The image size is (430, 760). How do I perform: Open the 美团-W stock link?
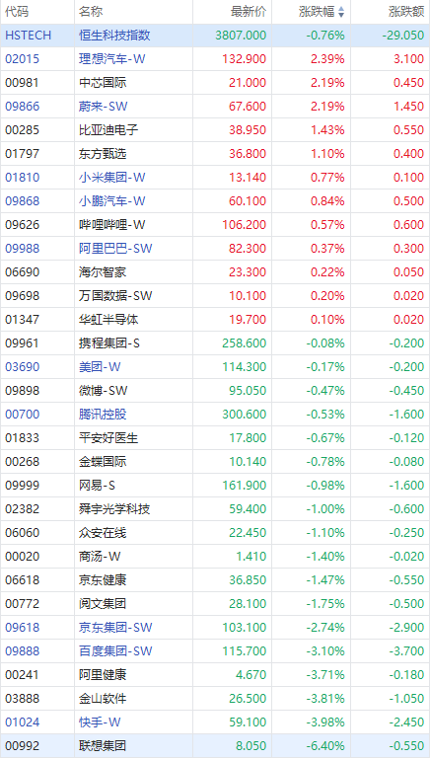coord(100,367)
